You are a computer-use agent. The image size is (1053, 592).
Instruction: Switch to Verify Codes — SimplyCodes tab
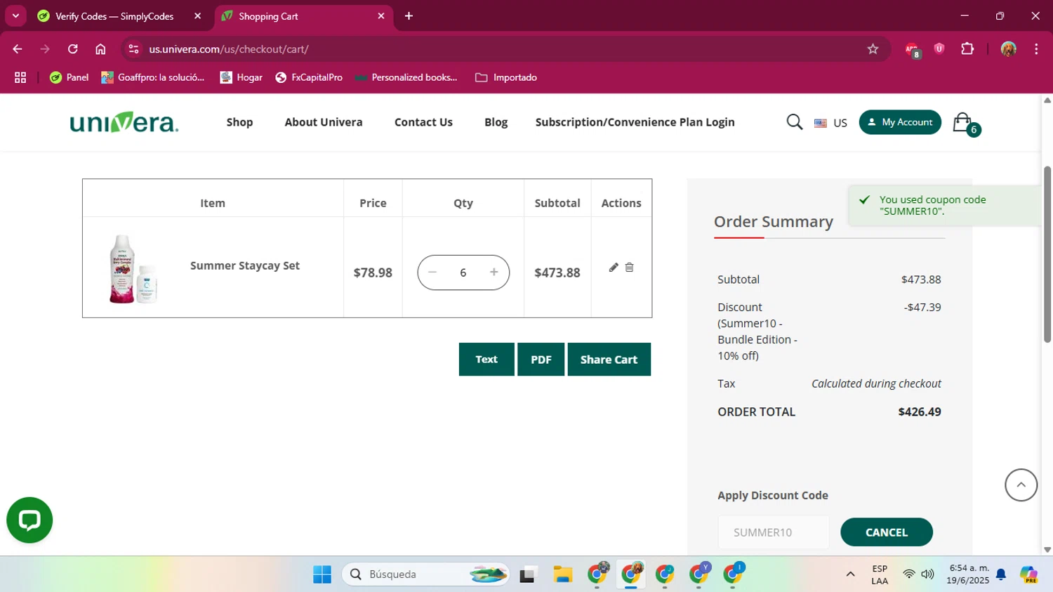tap(114, 16)
